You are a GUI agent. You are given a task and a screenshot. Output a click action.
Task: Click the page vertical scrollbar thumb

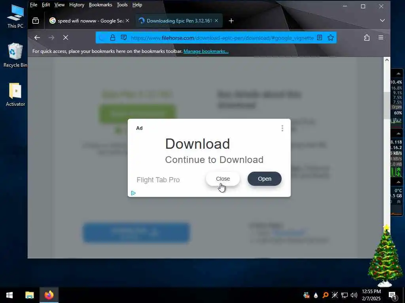coord(387,105)
